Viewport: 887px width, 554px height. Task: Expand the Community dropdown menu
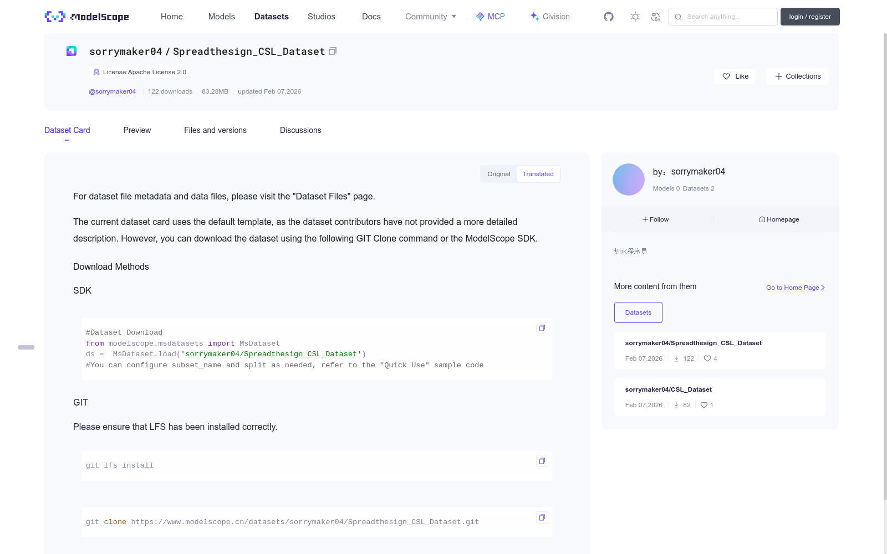pyautogui.click(x=431, y=17)
